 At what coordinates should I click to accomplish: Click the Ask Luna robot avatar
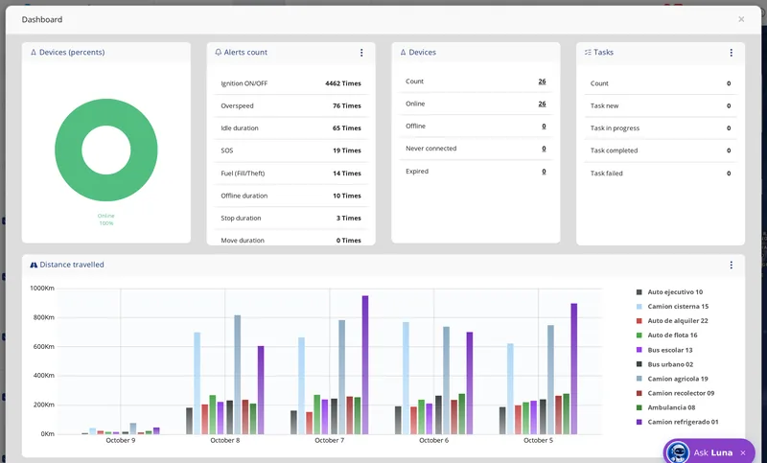(x=678, y=452)
